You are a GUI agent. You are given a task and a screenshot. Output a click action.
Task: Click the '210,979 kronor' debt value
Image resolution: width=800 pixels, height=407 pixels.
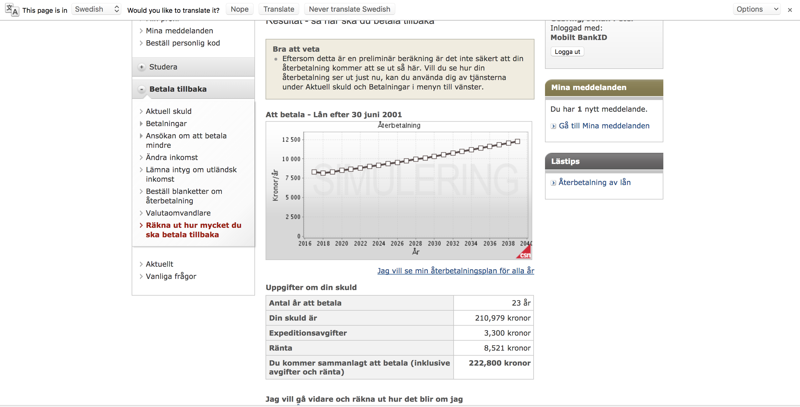(x=502, y=318)
